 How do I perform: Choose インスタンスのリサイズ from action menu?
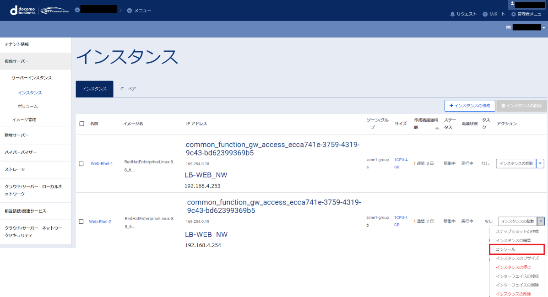[517, 258]
